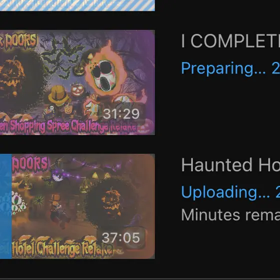Click the glowing jack-o-lantern in first thumbnail
The image size is (280, 280).
pyautogui.click(x=77, y=89)
